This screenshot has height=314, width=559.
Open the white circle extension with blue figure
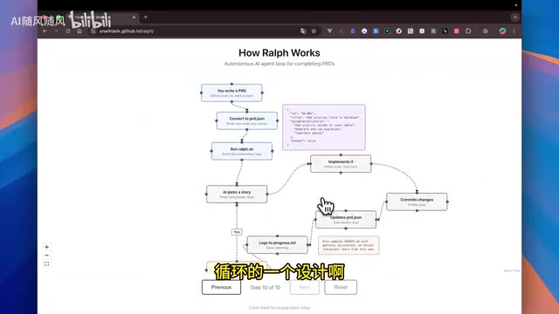click(x=364, y=31)
